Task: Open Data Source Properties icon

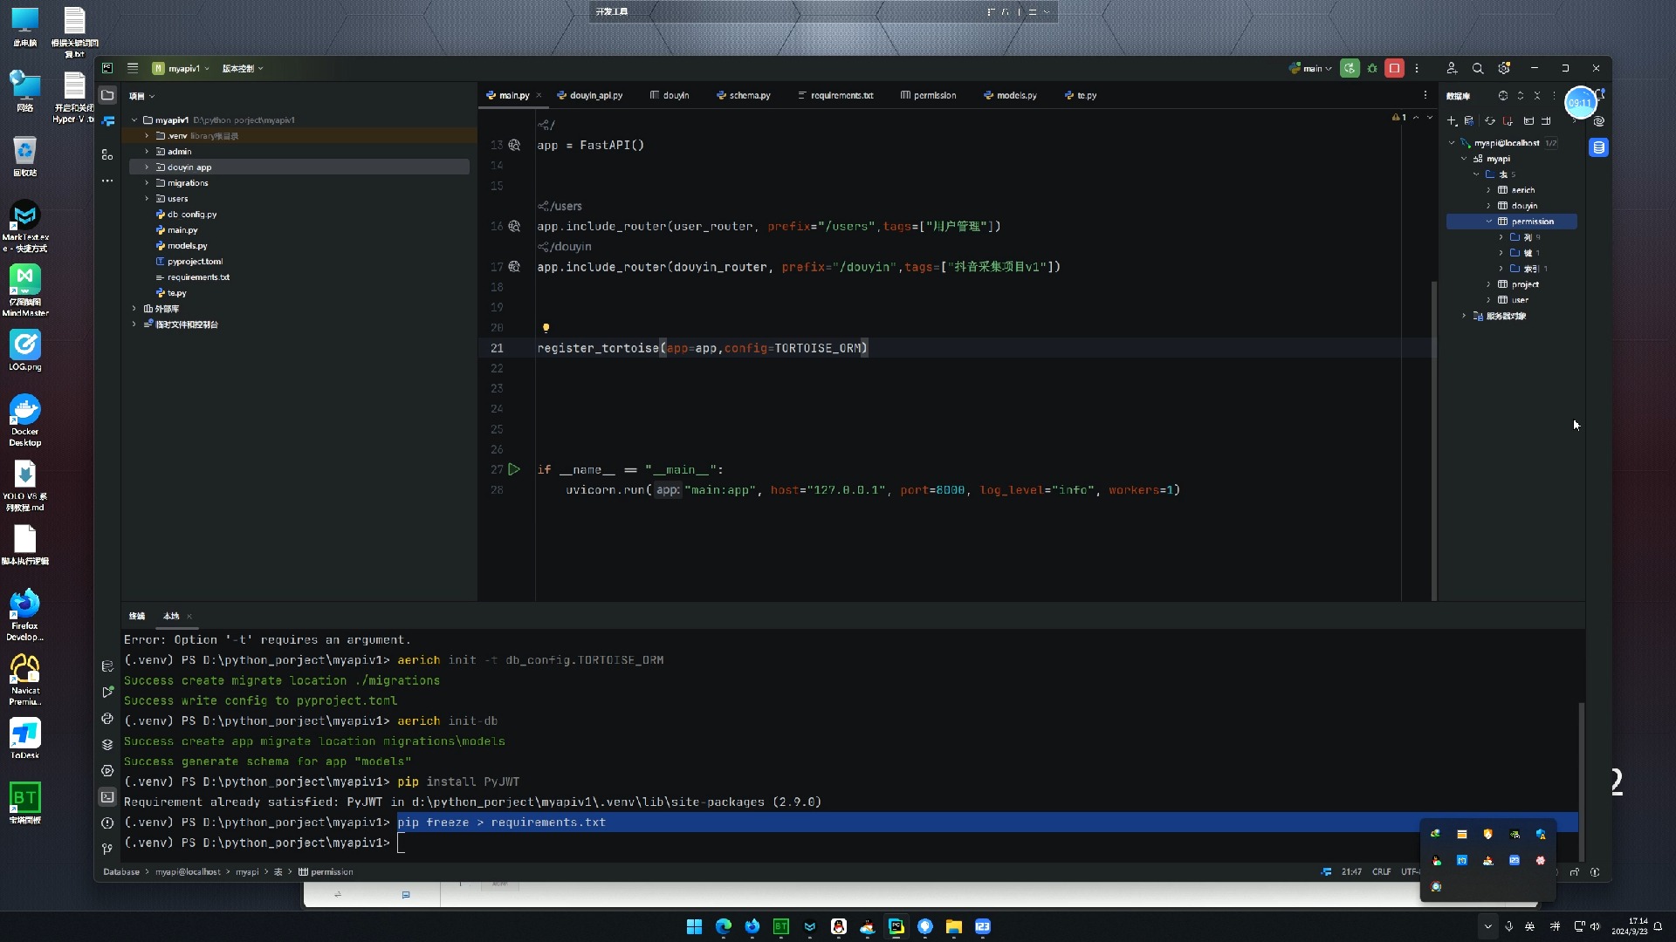Action: click(x=1469, y=120)
